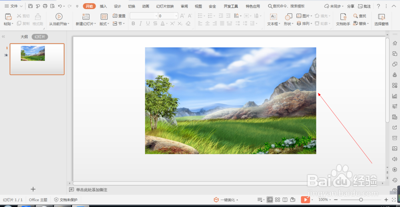Screen dimensions: 400x207
Task: Toggle Subscript formatting
Action: pyautogui.click(x=180, y=24)
